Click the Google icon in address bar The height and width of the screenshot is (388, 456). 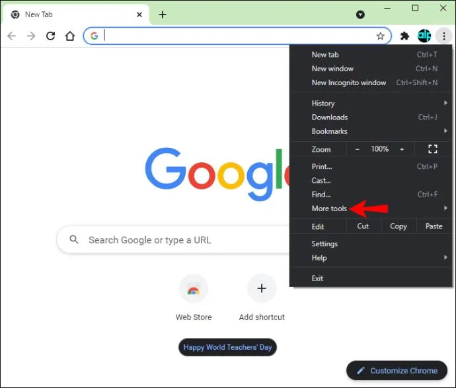click(x=94, y=36)
